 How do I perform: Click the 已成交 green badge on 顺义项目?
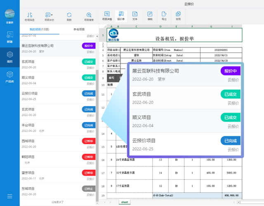[x=89, y=78]
